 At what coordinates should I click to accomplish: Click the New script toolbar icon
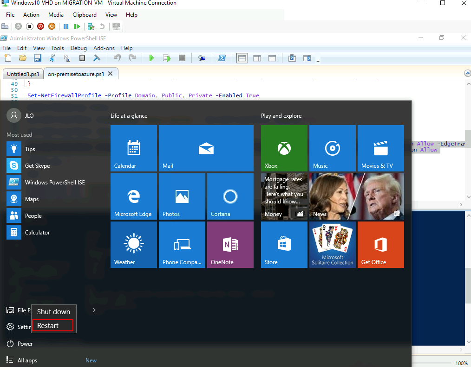pos(8,58)
